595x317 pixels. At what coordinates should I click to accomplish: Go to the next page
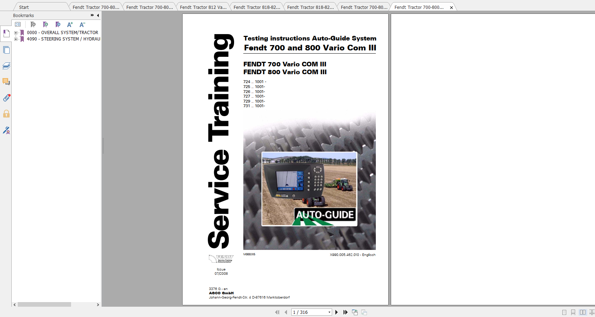[x=336, y=312]
